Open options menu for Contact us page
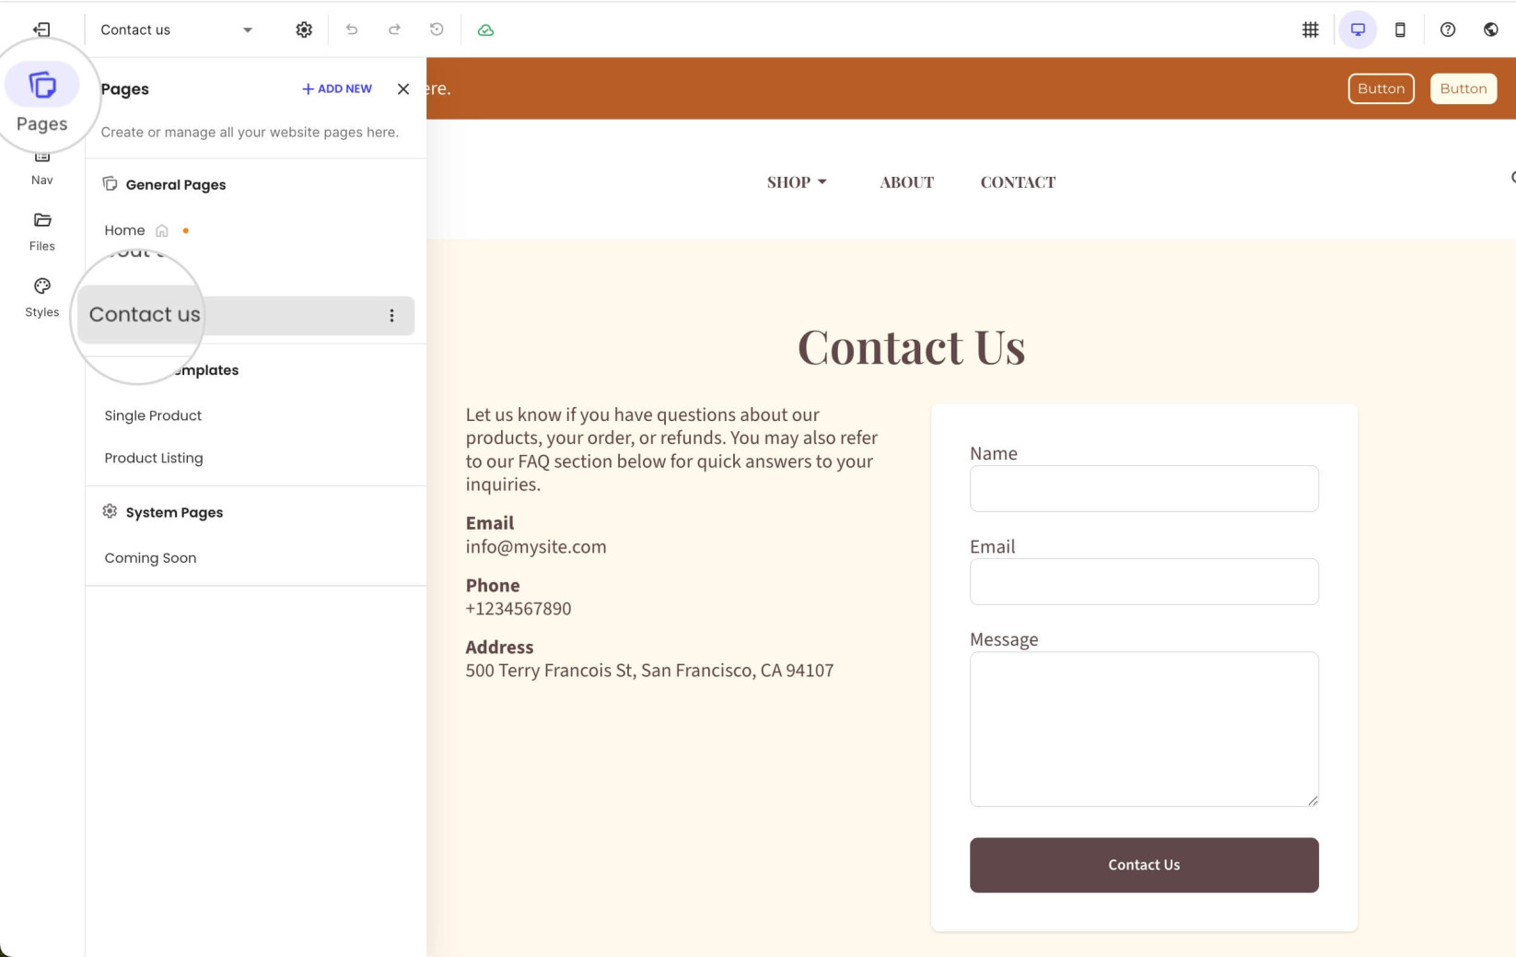 click(x=391, y=315)
